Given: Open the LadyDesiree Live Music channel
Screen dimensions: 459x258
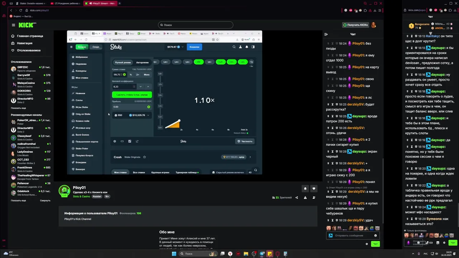Looking at the screenshot, I should point(31,153).
